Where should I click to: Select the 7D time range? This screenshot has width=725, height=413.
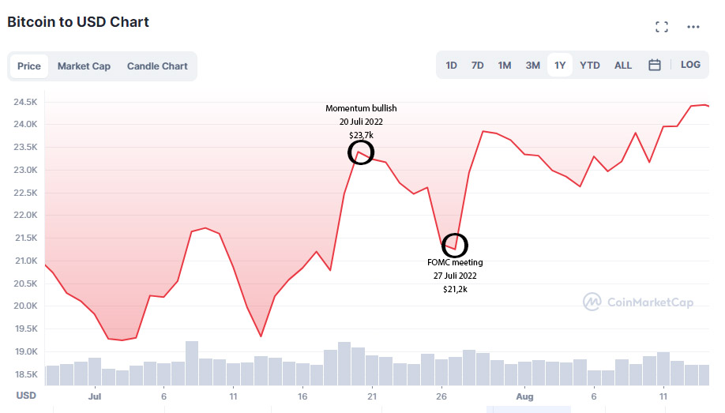click(478, 66)
